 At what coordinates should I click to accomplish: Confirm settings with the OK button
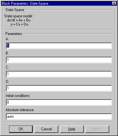pyautogui.click(x=21, y=129)
